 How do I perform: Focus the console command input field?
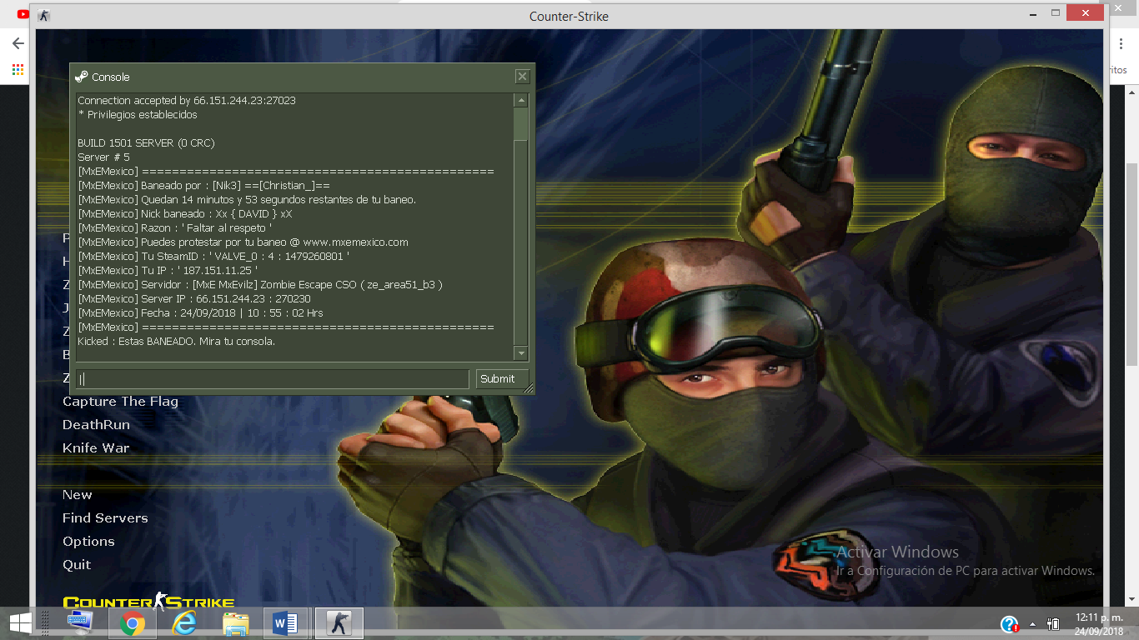coord(273,378)
